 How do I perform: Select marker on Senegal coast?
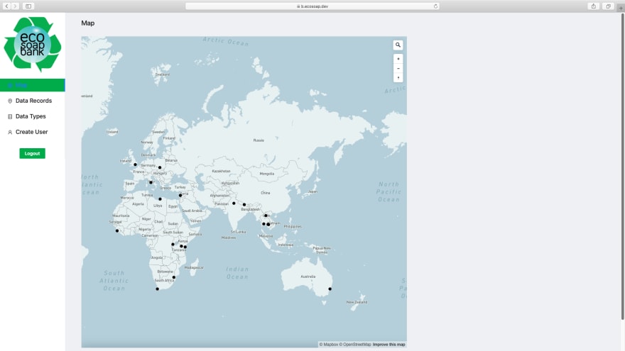[x=116, y=231]
